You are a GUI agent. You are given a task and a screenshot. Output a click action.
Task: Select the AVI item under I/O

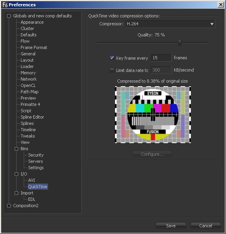pyautogui.click(x=32, y=180)
